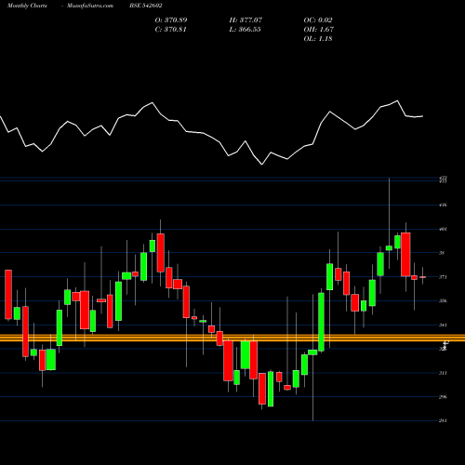Click the 341 price axis label
The height and width of the screenshot is (465, 465).
(443, 325)
